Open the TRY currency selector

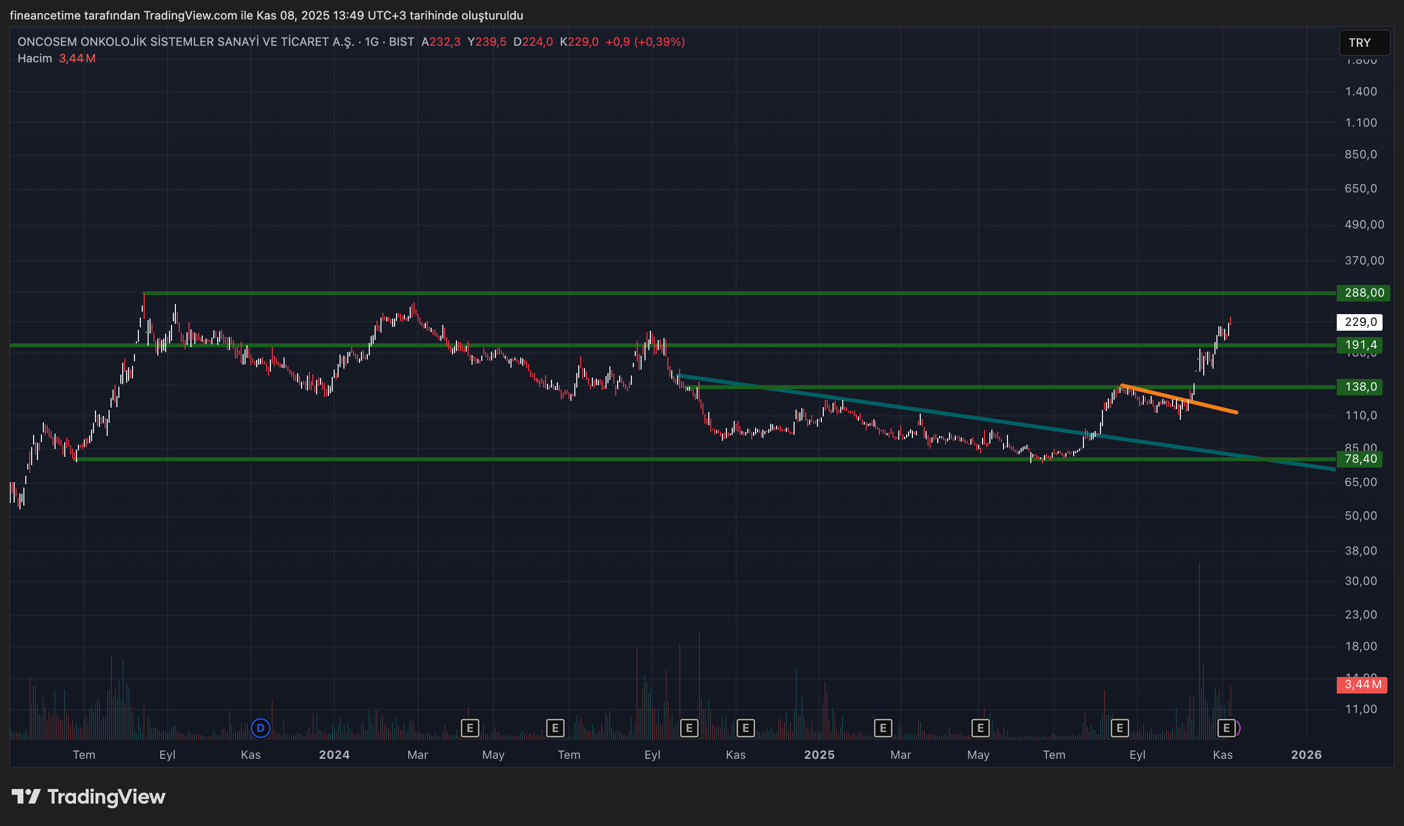point(1364,43)
